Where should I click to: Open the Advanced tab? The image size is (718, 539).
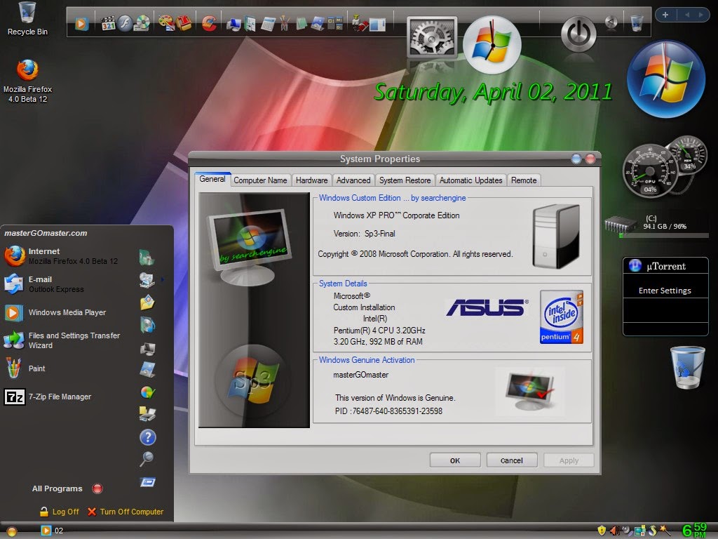click(353, 180)
